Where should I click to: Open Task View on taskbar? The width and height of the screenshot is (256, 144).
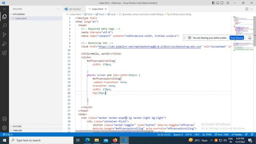coord(78,140)
